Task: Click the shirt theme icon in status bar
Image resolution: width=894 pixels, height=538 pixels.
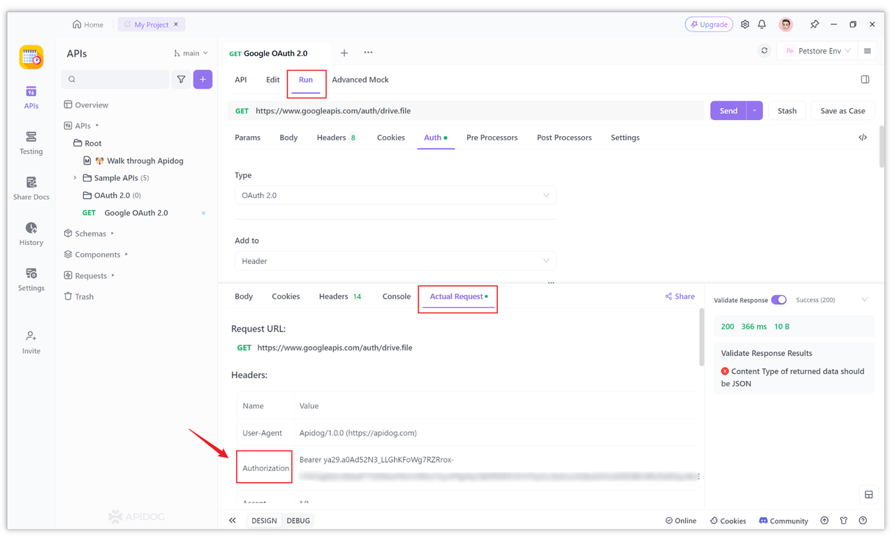Action: point(844,521)
